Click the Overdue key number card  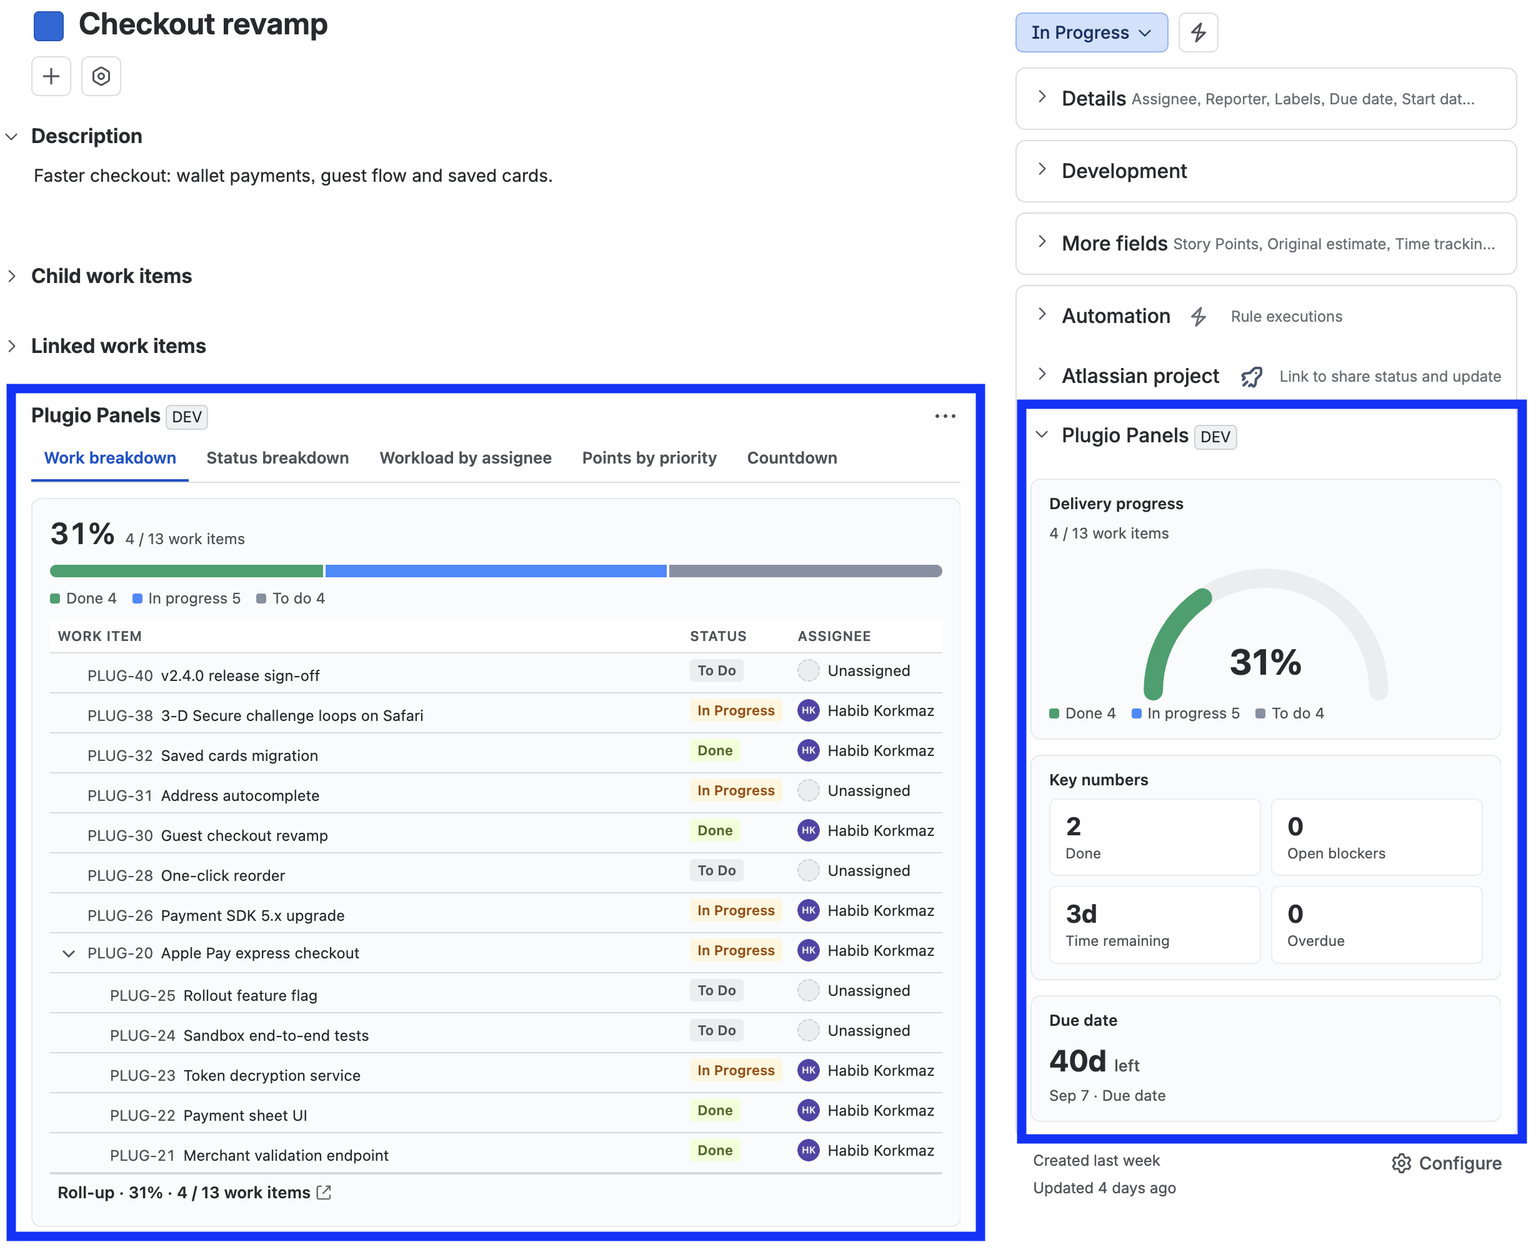[1376, 925]
